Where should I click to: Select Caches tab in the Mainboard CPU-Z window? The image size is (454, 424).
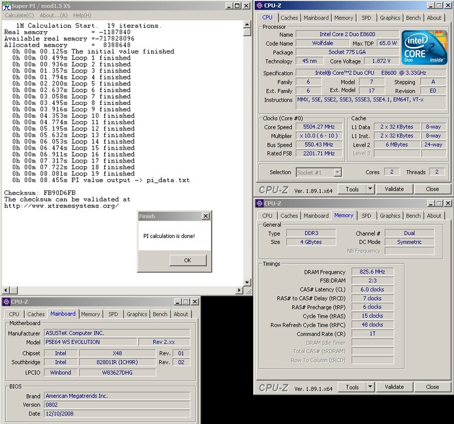coord(36,314)
